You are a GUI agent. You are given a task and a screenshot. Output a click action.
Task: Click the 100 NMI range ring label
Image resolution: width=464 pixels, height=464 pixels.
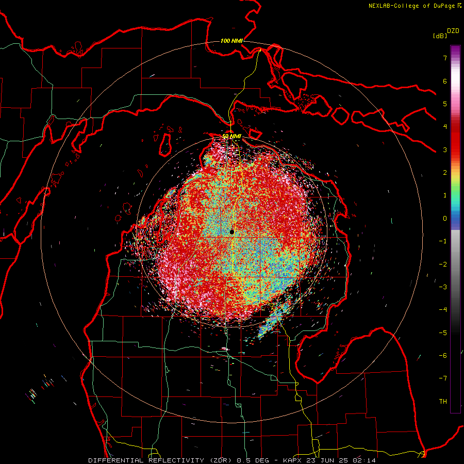tap(231, 41)
